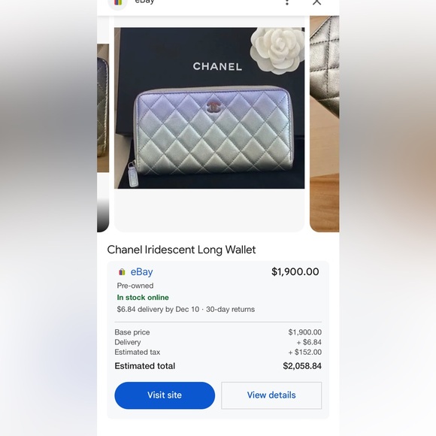Show the next quilted wallet image on right
This screenshot has height=436, width=436.
pos(325,124)
